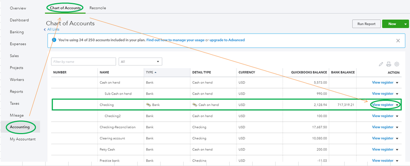410x166 pixels.
Task: Expand action arrow for Sub Cash on hand row
Action: 397,94
